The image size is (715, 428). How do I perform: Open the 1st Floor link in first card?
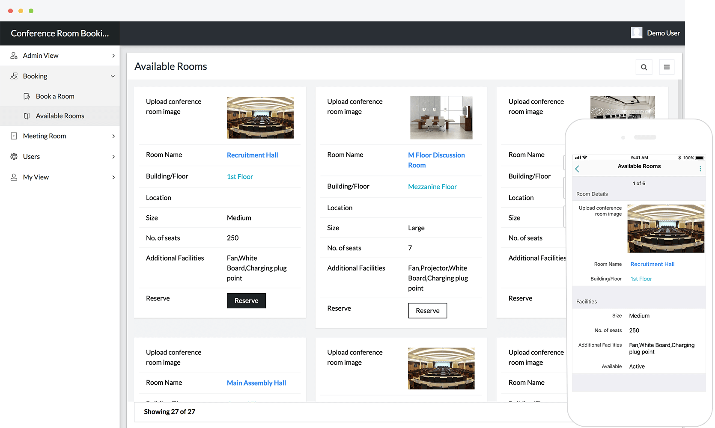240,176
